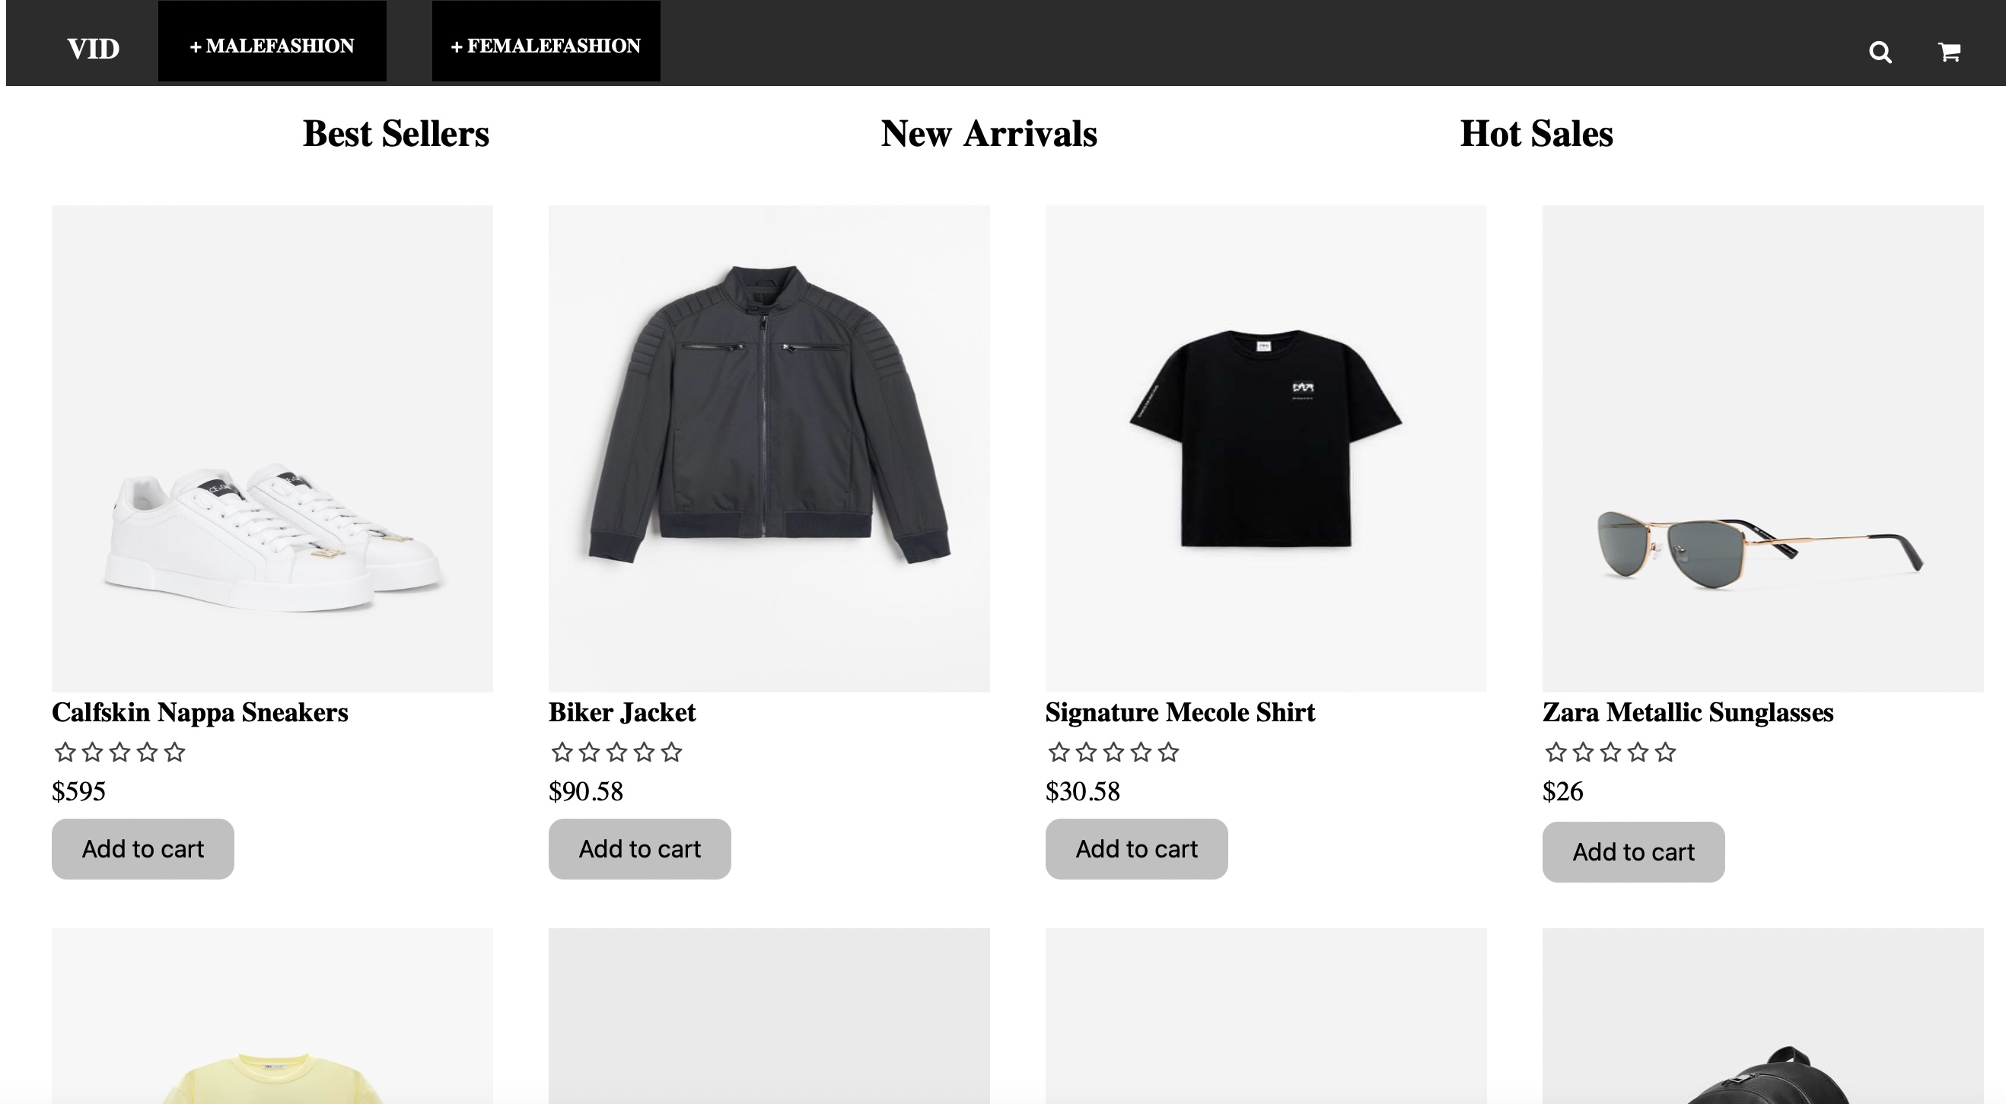Give Biker Jacket a one-star rating

pos(562,752)
